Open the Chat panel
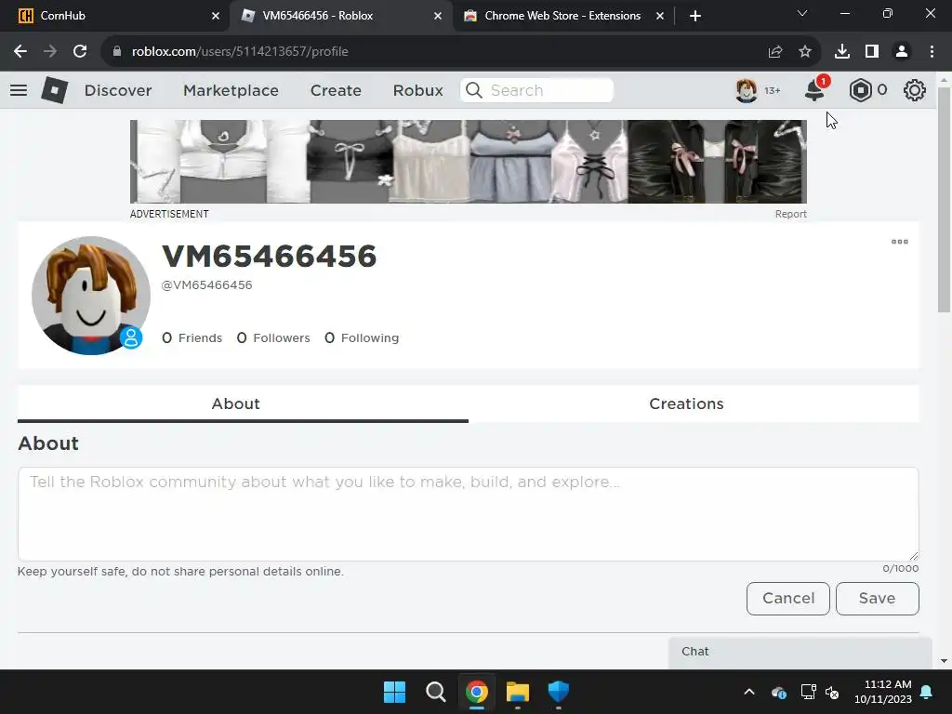The height and width of the screenshot is (714, 952). click(800, 652)
